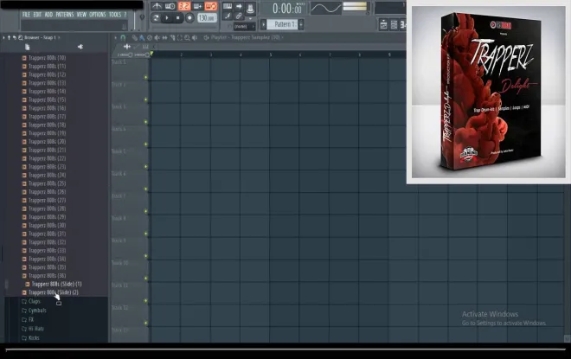Select playlist slice tool
Image resolution: width=571 pixels, height=359 pixels.
click(x=172, y=37)
